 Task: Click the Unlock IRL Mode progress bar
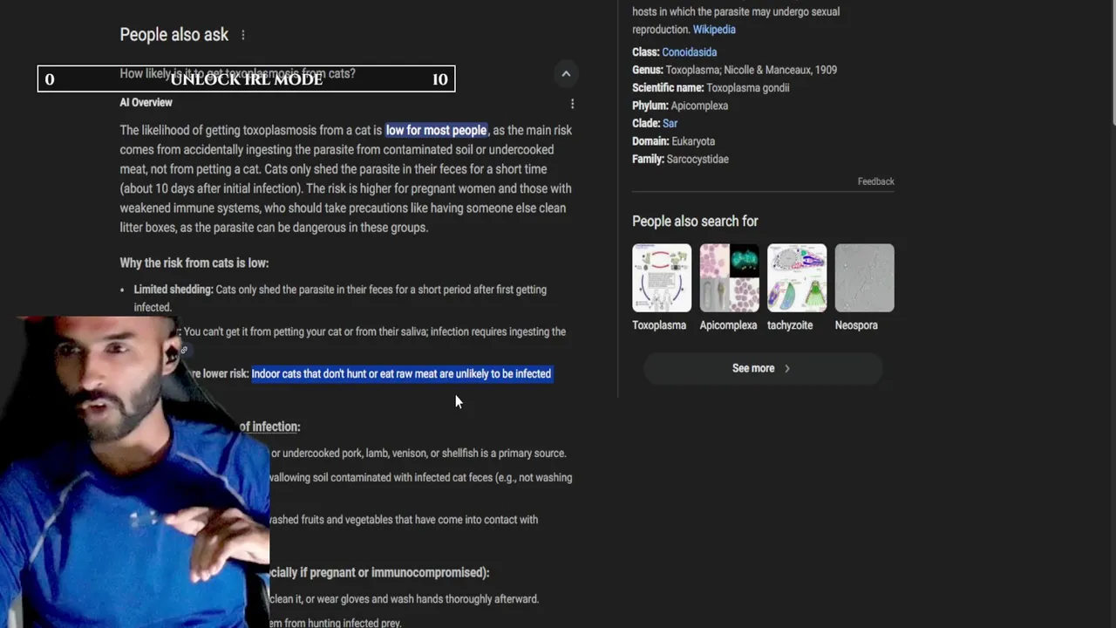click(246, 79)
